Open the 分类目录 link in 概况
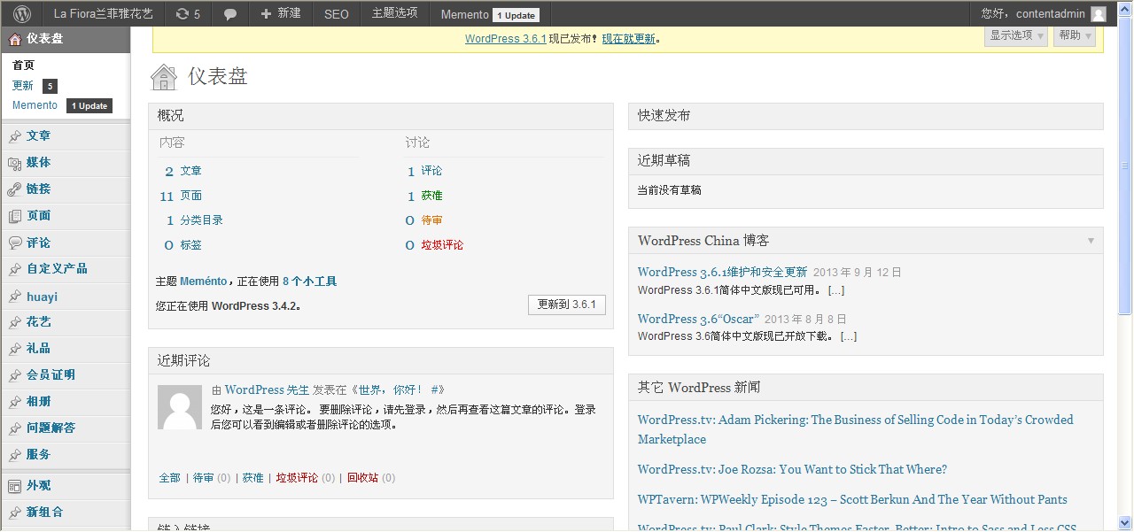 (x=202, y=220)
